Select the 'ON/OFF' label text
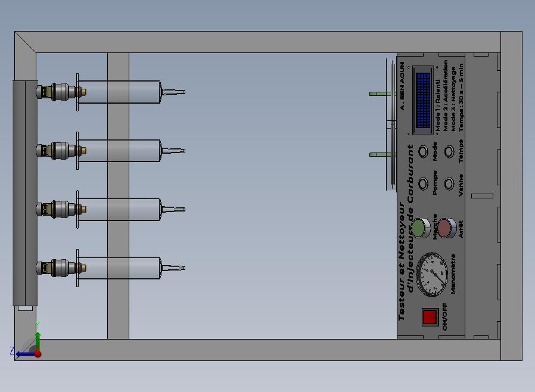The image size is (535, 392). (x=444, y=316)
